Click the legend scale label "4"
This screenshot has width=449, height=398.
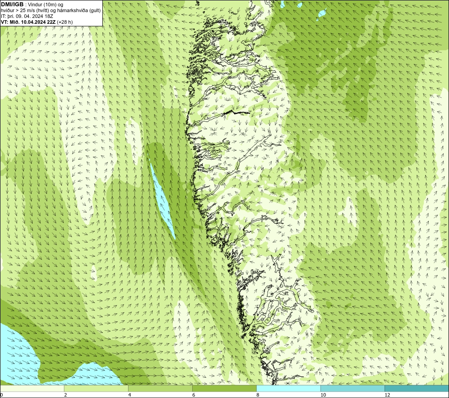(130, 395)
